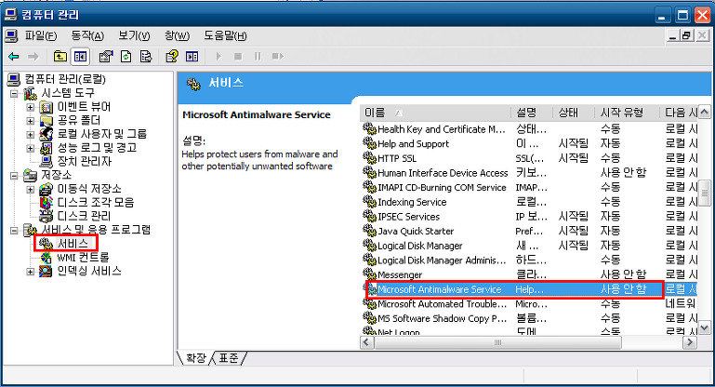715x387 pixels.
Task: Expand the 이동식 저장소 node
Action: 30,190
